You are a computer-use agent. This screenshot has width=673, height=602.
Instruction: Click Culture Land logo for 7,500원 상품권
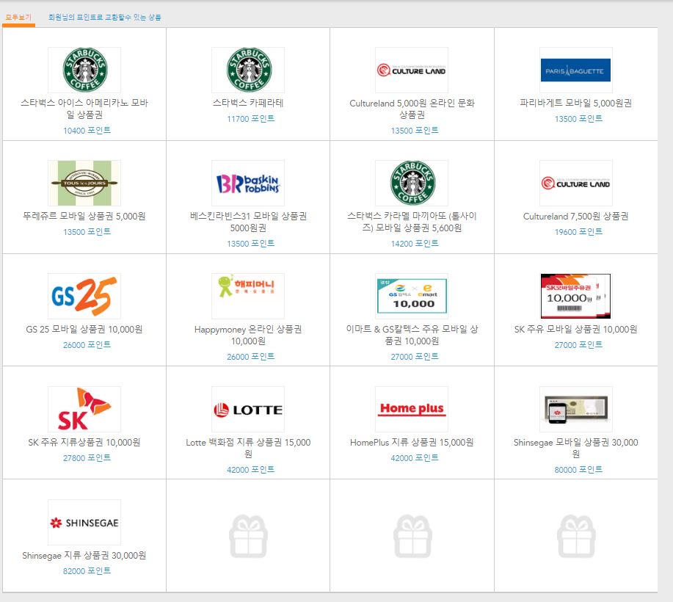coord(575,183)
